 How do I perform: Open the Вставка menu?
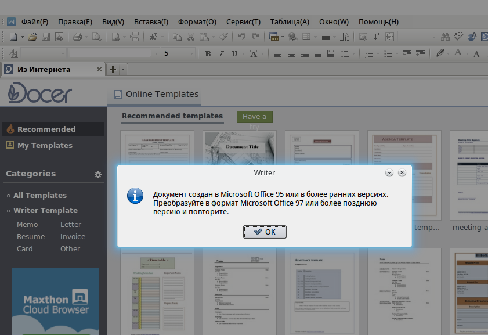[x=151, y=22]
